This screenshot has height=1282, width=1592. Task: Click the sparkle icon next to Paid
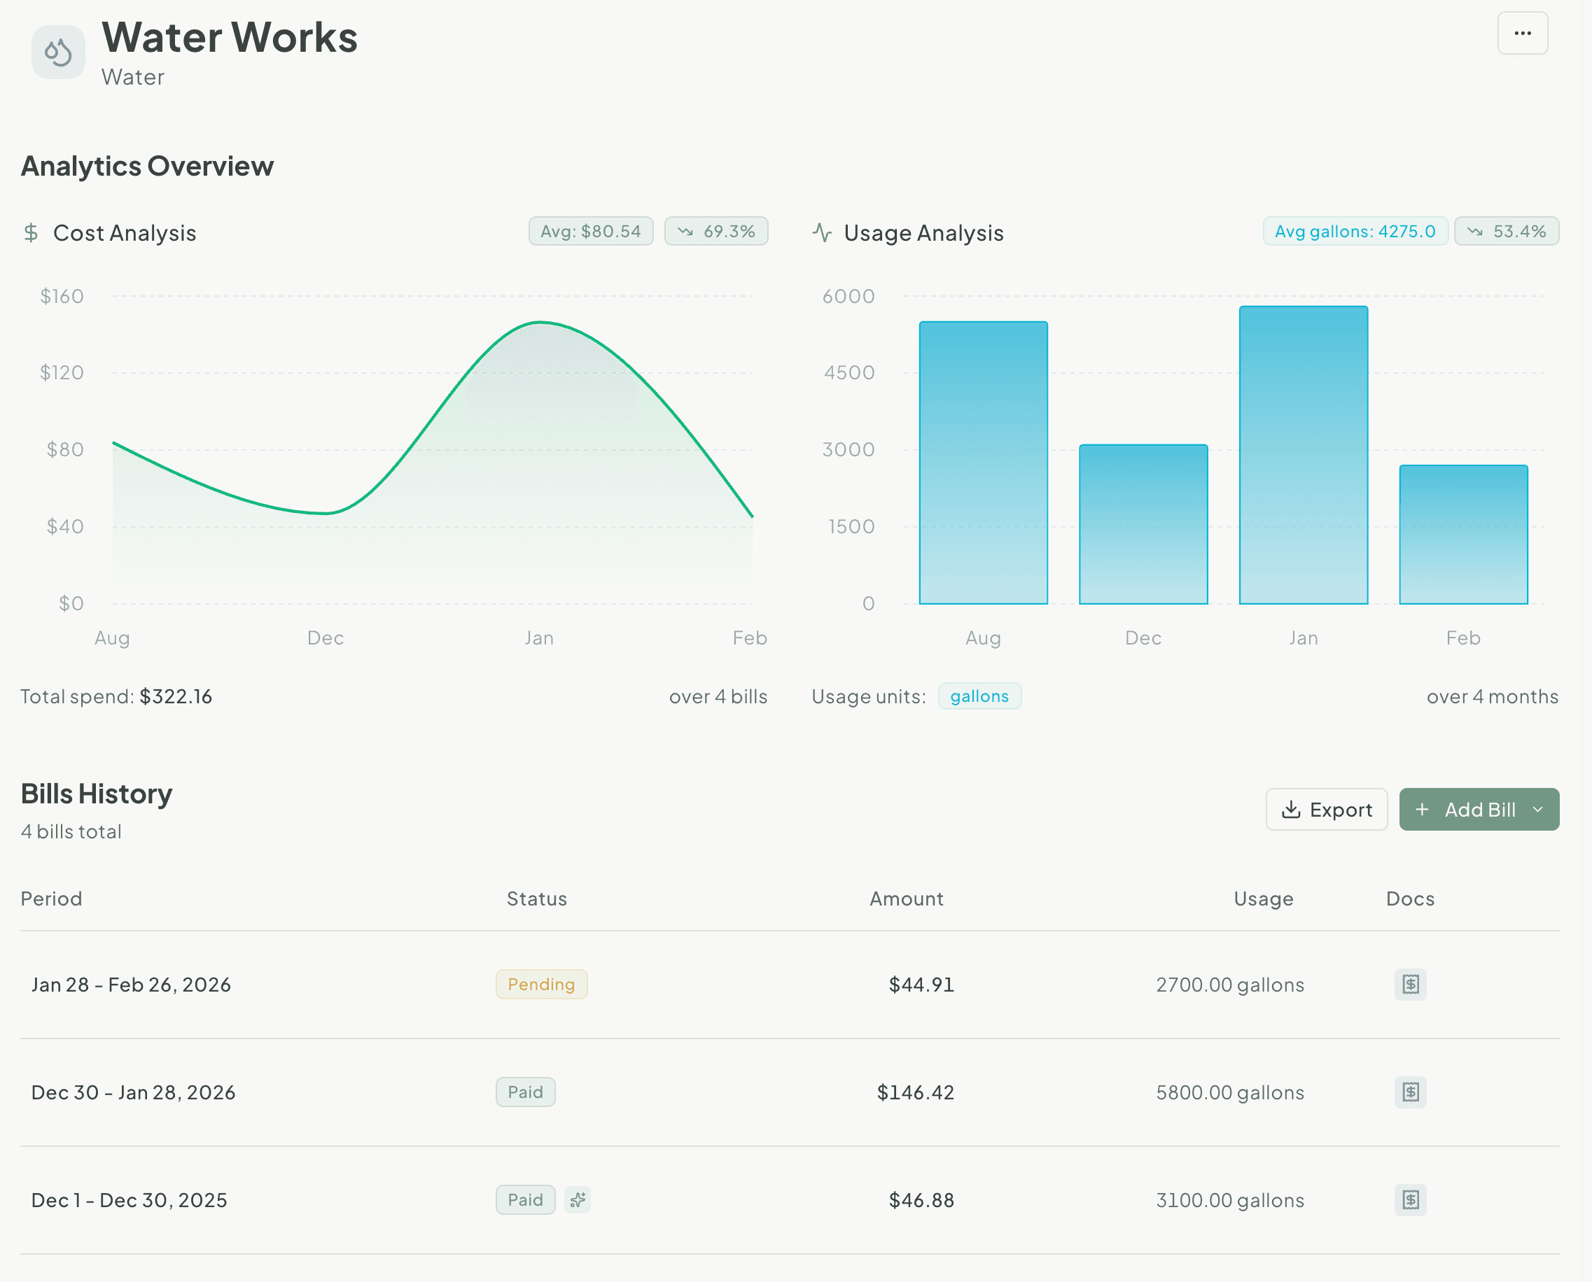(x=577, y=1200)
